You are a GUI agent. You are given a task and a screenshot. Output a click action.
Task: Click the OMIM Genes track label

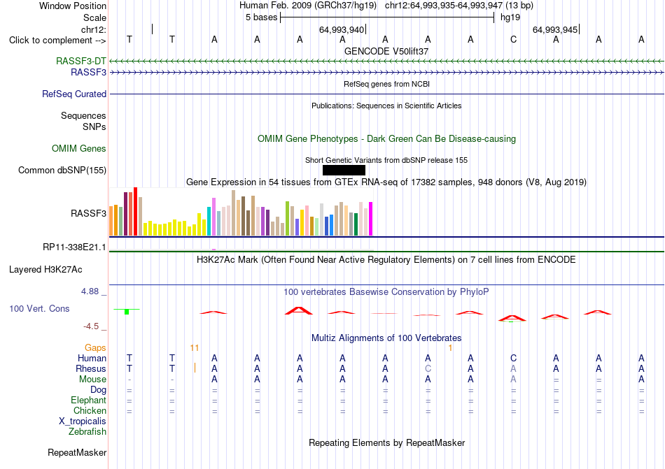click(x=79, y=149)
